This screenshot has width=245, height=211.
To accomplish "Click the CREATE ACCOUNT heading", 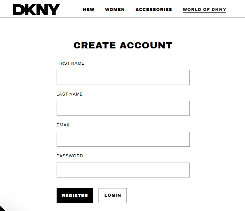I will 123,45.
